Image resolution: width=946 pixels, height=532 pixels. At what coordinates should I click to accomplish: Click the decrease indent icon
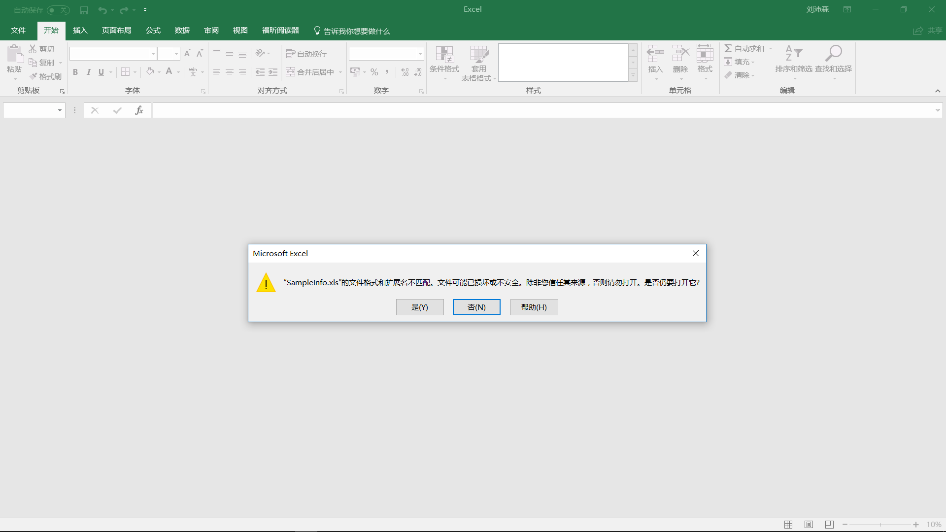click(x=260, y=72)
